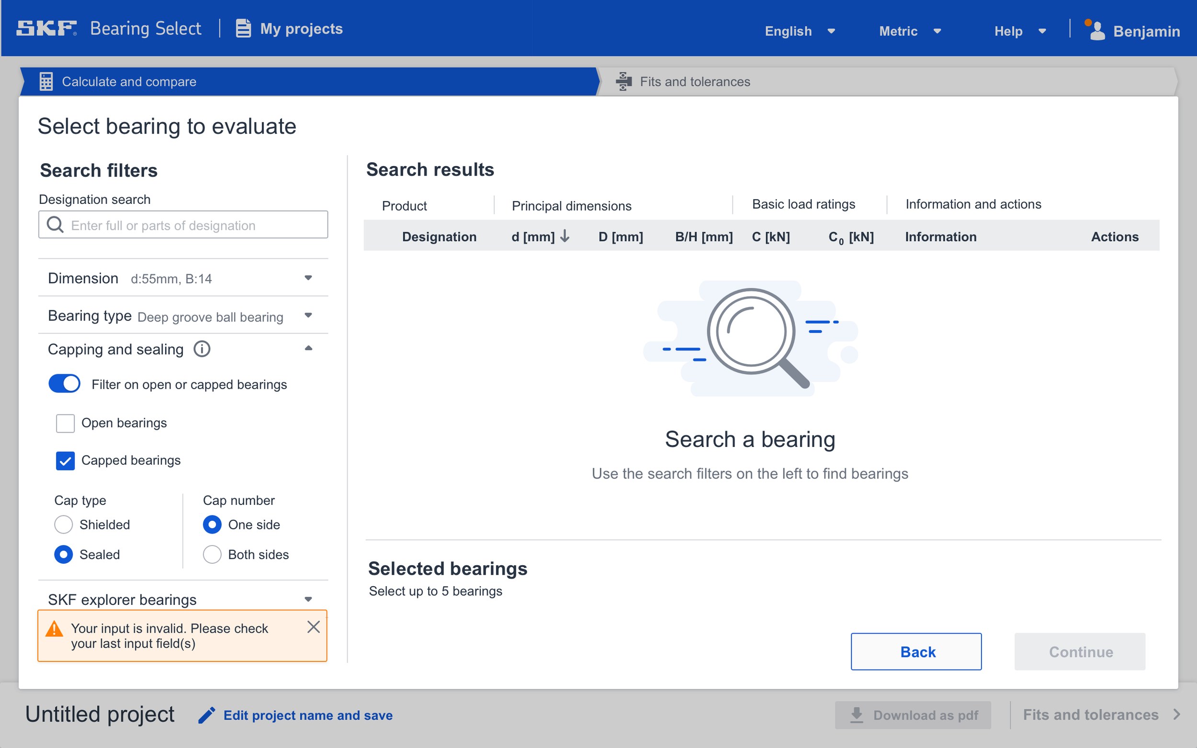Click the Benjamin user profile icon
This screenshot has height=748, width=1197.
point(1096,31)
